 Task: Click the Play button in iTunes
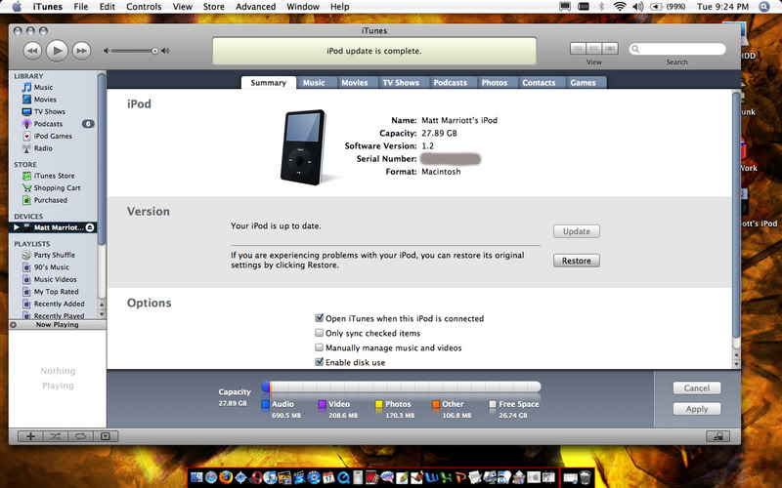coord(57,51)
